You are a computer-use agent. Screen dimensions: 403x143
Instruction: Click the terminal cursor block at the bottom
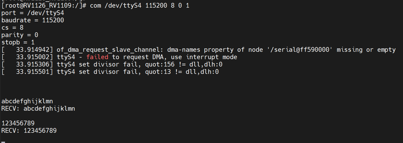(x=3, y=142)
